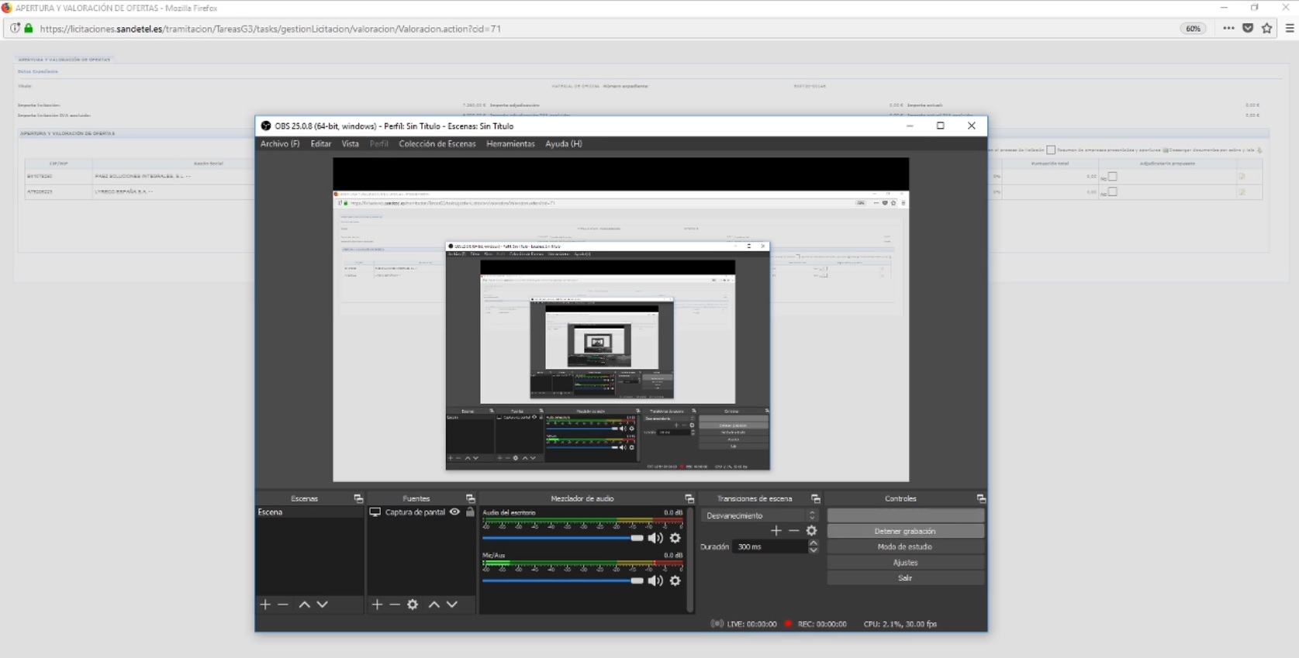Remove the selected source with the minus icon

tap(395, 605)
